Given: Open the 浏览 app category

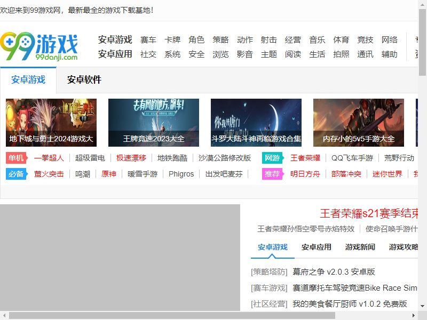Looking at the screenshot, I should (x=220, y=54).
